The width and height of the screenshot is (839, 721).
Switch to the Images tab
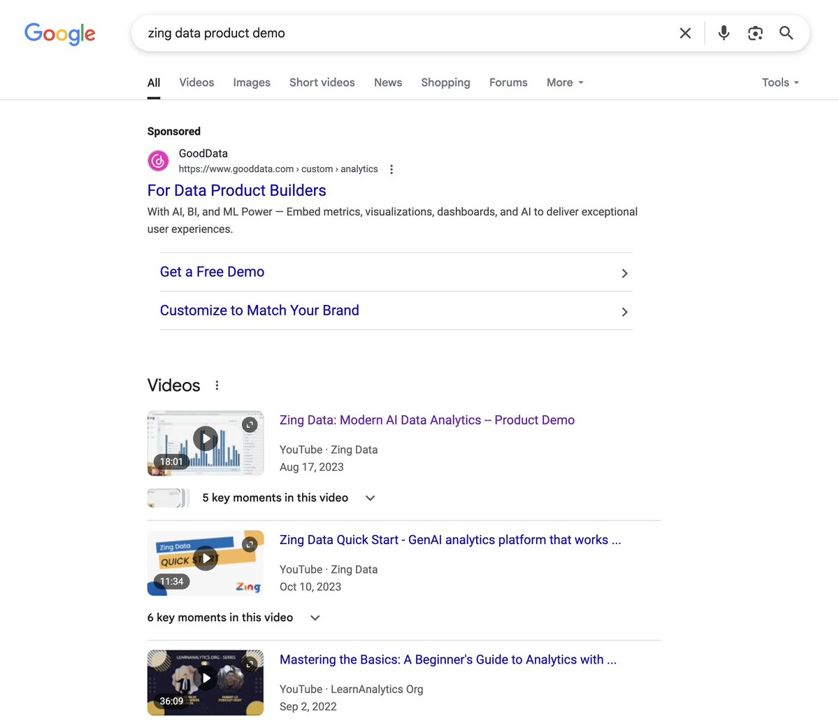tap(252, 83)
